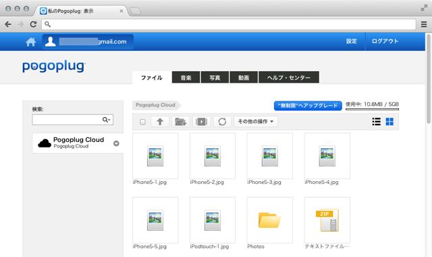Click the upload arrow icon
This screenshot has width=432, height=257.
[160, 122]
